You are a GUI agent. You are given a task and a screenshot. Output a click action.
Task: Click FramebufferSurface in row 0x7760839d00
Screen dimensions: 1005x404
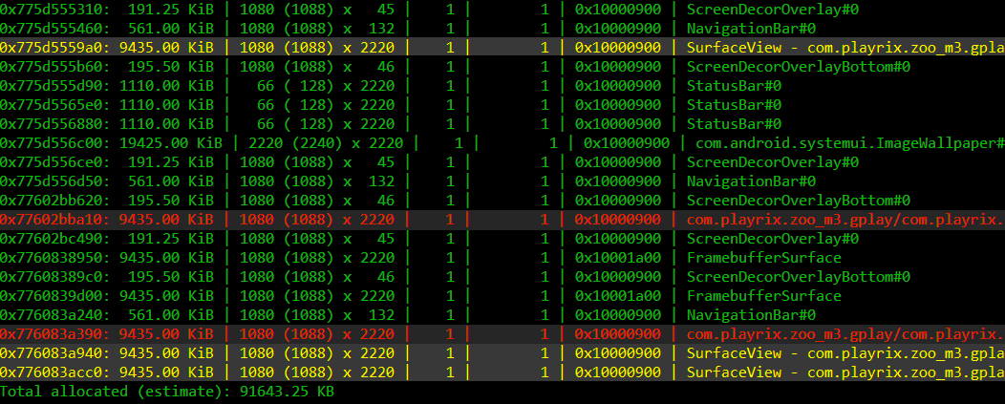764,296
